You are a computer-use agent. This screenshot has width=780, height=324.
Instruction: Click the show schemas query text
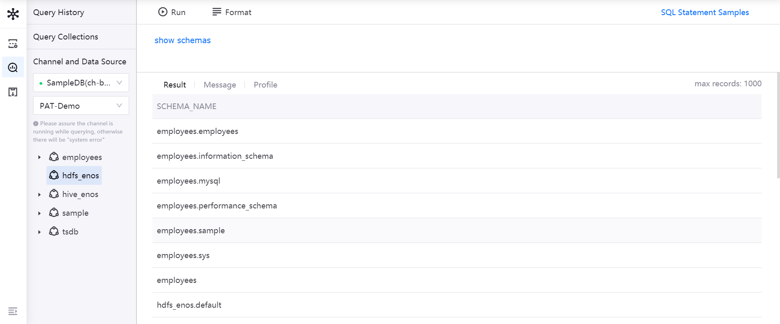coord(182,40)
